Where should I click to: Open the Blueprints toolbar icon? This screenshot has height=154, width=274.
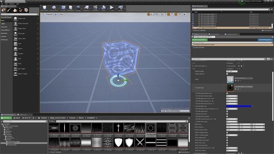click(86, 8)
